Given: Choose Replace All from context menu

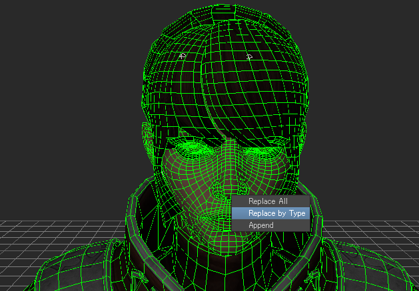Looking at the screenshot, I should (x=270, y=201).
